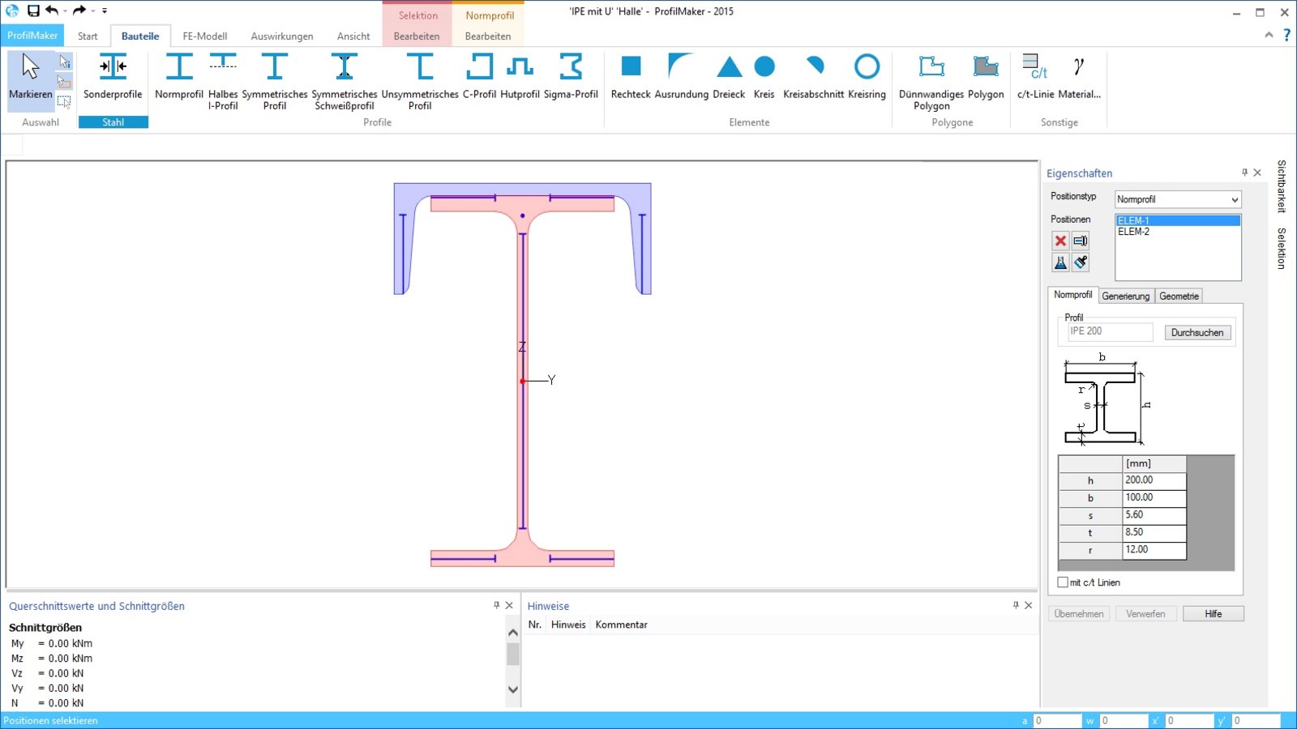Click the Kommentar column header

click(621, 625)
